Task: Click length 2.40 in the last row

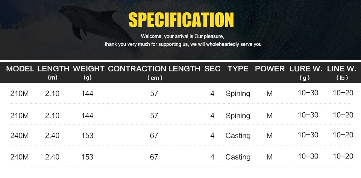Action: pos(52,157)
